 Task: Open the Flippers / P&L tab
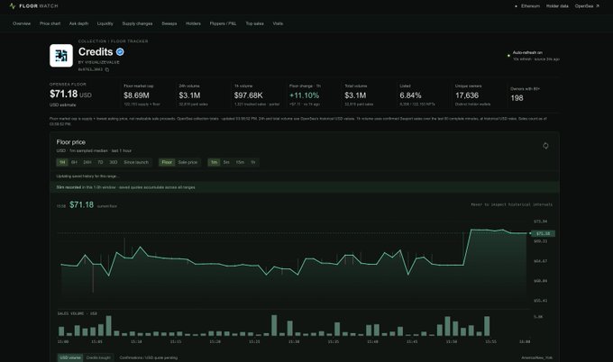(223, 23)
